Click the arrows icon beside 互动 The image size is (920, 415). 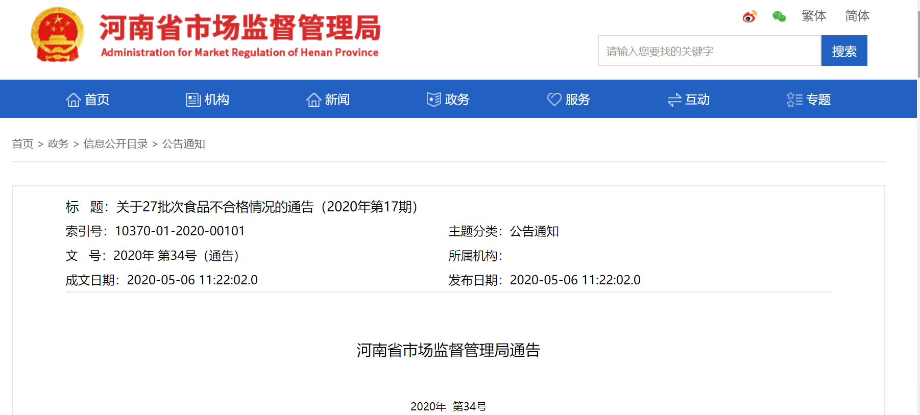tap(674, 100)
